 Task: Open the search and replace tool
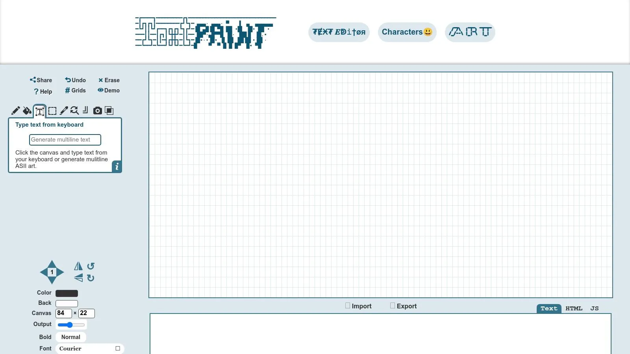75,111
